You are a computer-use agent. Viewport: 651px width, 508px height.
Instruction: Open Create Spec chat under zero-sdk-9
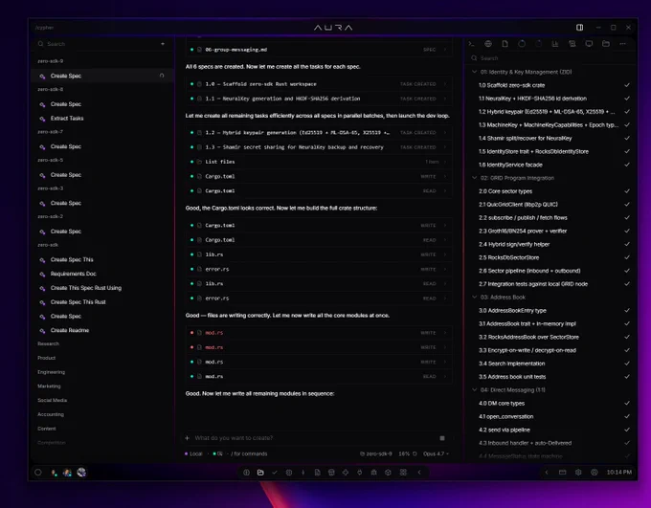coord(101,76)
